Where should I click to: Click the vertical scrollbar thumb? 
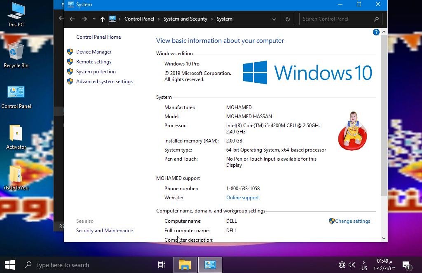[384, 115]
